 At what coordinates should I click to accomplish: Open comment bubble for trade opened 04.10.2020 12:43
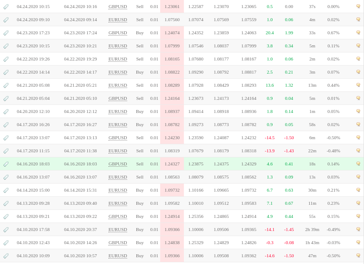358,242
